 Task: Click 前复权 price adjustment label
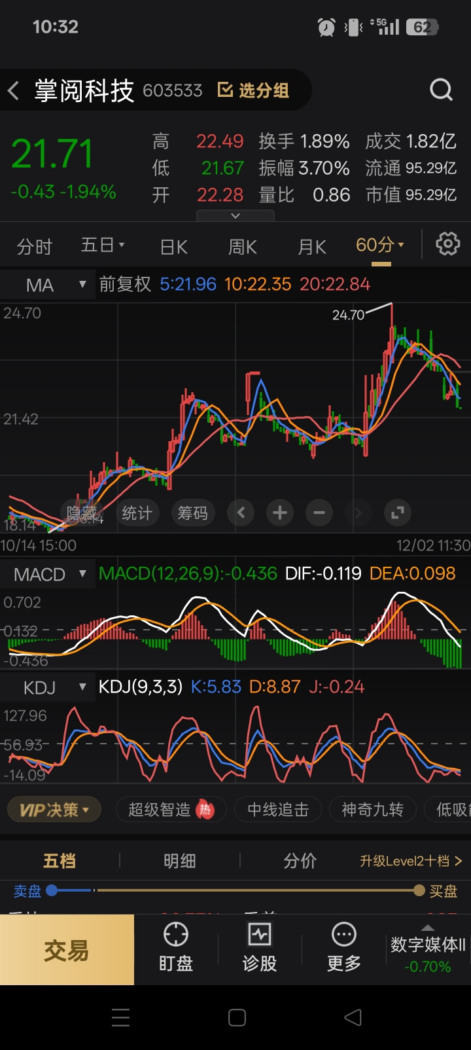tap(125, 284)
